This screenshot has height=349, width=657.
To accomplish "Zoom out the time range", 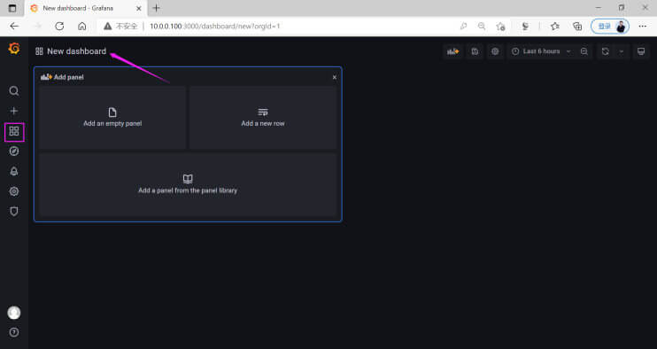I will tap(584, 51).
